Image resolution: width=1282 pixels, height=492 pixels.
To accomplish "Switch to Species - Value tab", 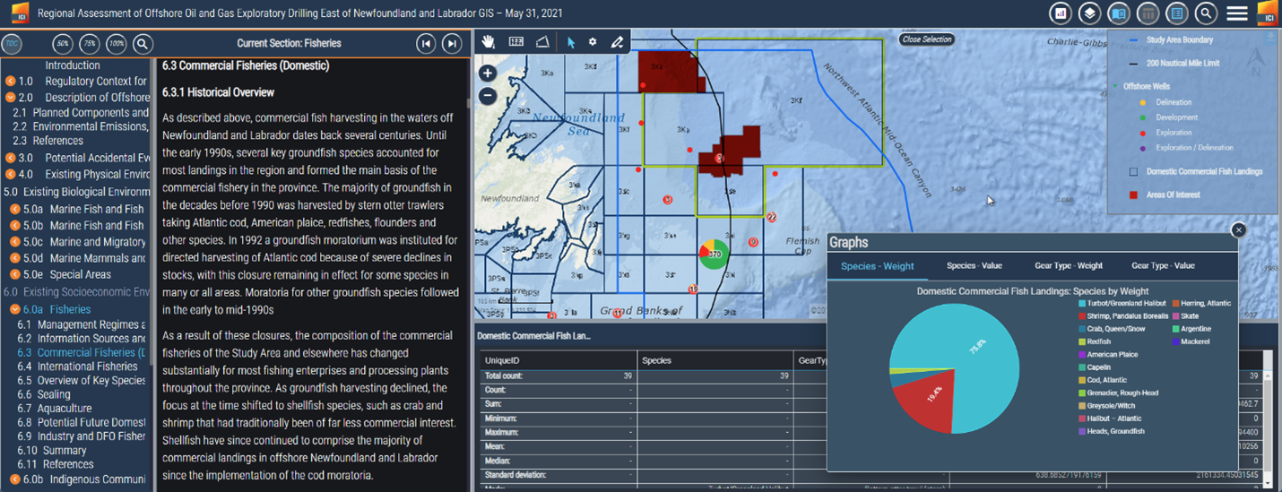I will point(974,265).
